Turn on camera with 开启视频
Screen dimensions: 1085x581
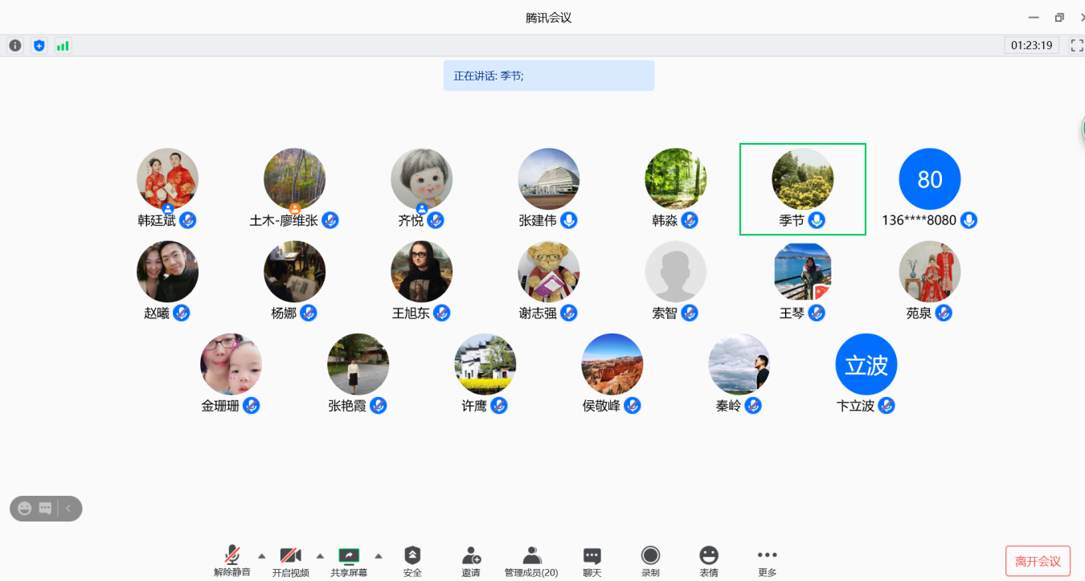click(x=290, y=560)
